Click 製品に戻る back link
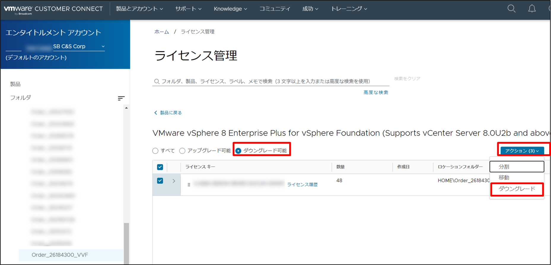This screenshot has height=265, width=551. pos(168,113)
